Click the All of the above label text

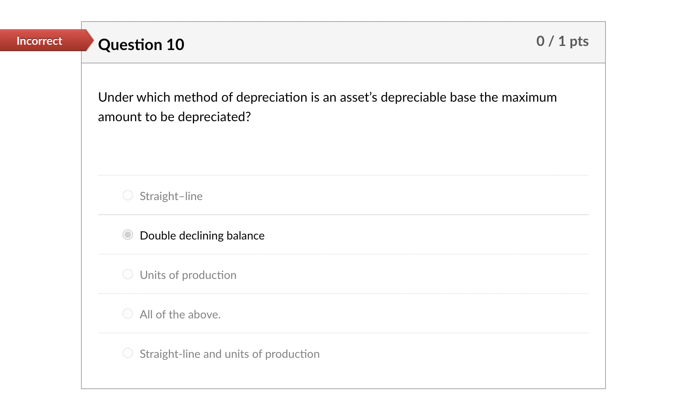pyautogui.click(x=180, y=314)
